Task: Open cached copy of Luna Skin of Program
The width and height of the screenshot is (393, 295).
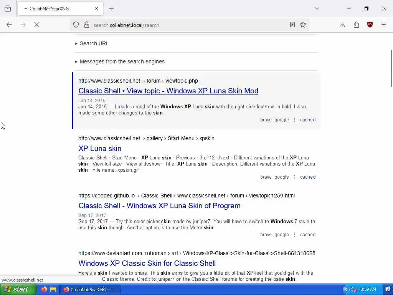Action: pyautogui.click(x=308, y=235)
